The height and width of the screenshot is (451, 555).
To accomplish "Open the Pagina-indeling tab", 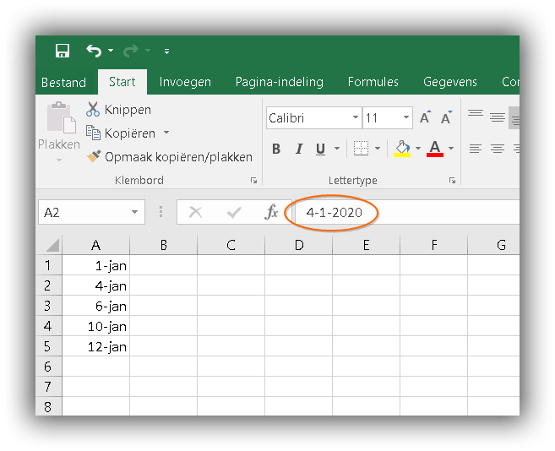I will (280, 82).
